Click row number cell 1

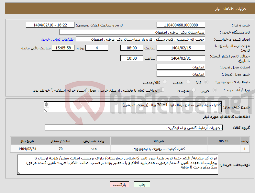click(244, 149)
